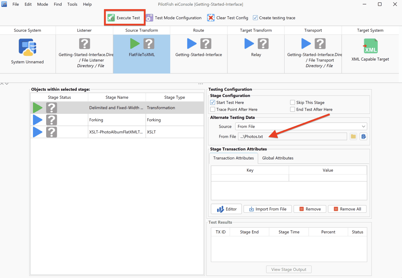The width and height of the screenshot is (402, 278).
Task: Click blue play icon in XSLT row
Action: (38, 132)
